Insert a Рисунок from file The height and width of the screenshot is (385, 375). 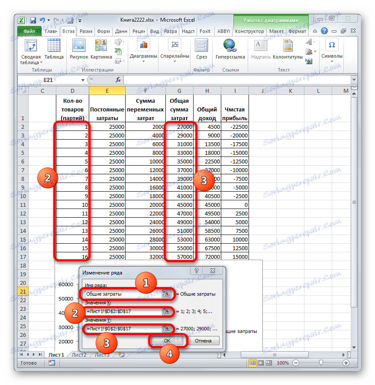click(x=79, y=49)
